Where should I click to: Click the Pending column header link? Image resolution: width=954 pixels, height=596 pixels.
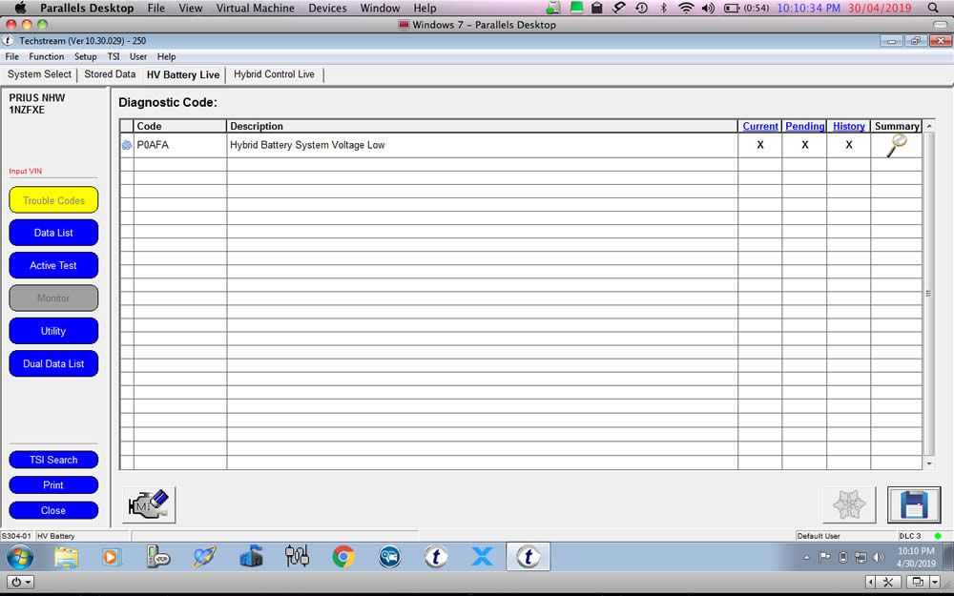tap(804, 126)
